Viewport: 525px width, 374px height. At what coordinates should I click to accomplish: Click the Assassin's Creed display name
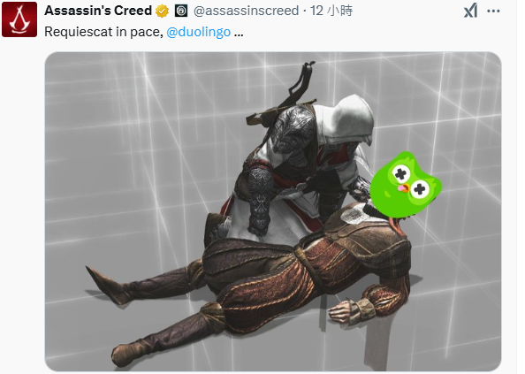coord(98,11)
